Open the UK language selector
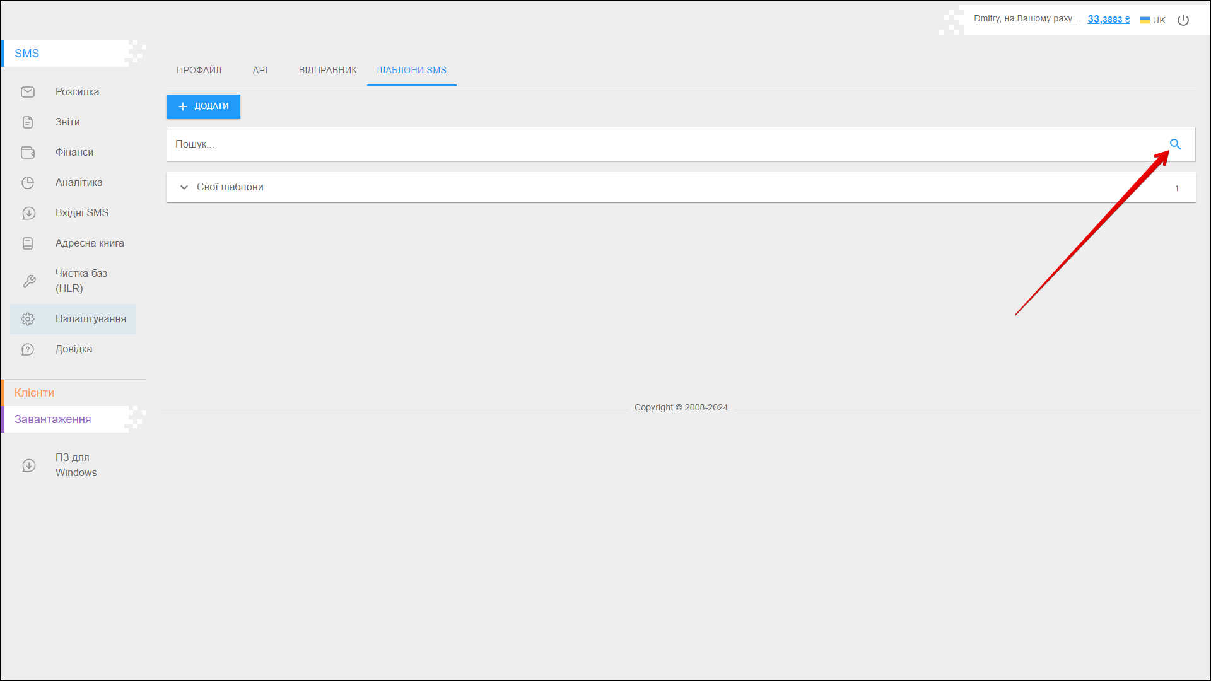 (x=1153, y=20)
